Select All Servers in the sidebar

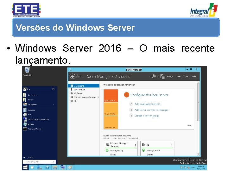pos(84,93)
